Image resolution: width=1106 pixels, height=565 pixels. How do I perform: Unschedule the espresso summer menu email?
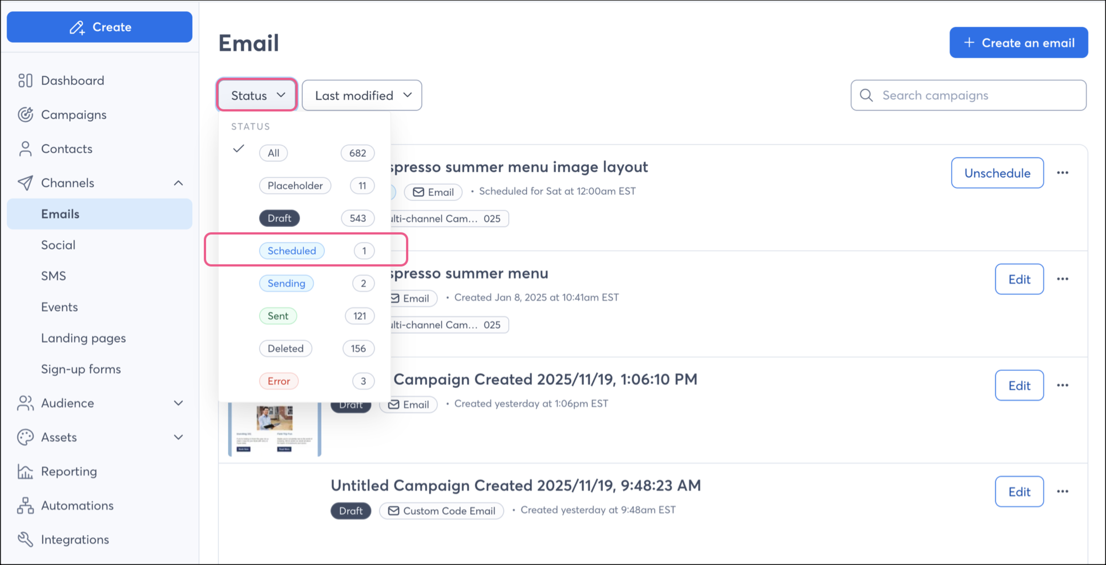(997, 173)
